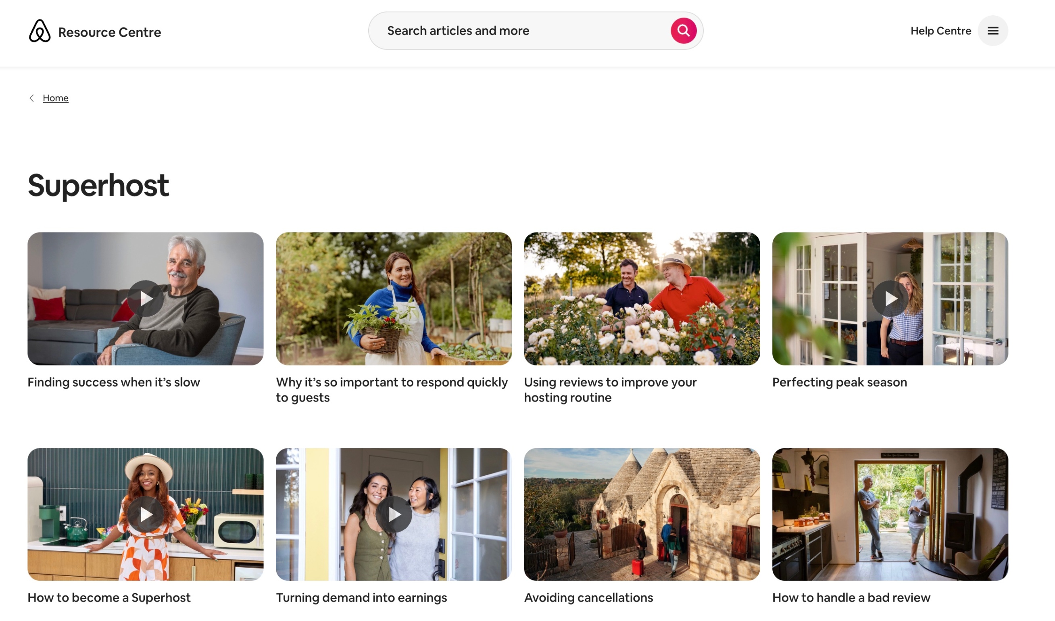Play the "Perfecting peak season" video

(x=890, y=298)
